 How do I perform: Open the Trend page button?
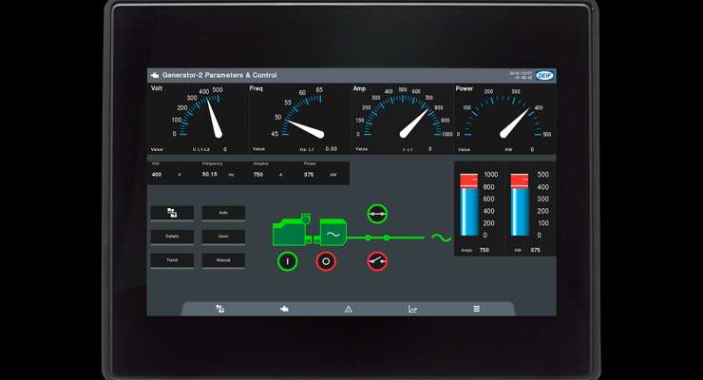[172, 259]
